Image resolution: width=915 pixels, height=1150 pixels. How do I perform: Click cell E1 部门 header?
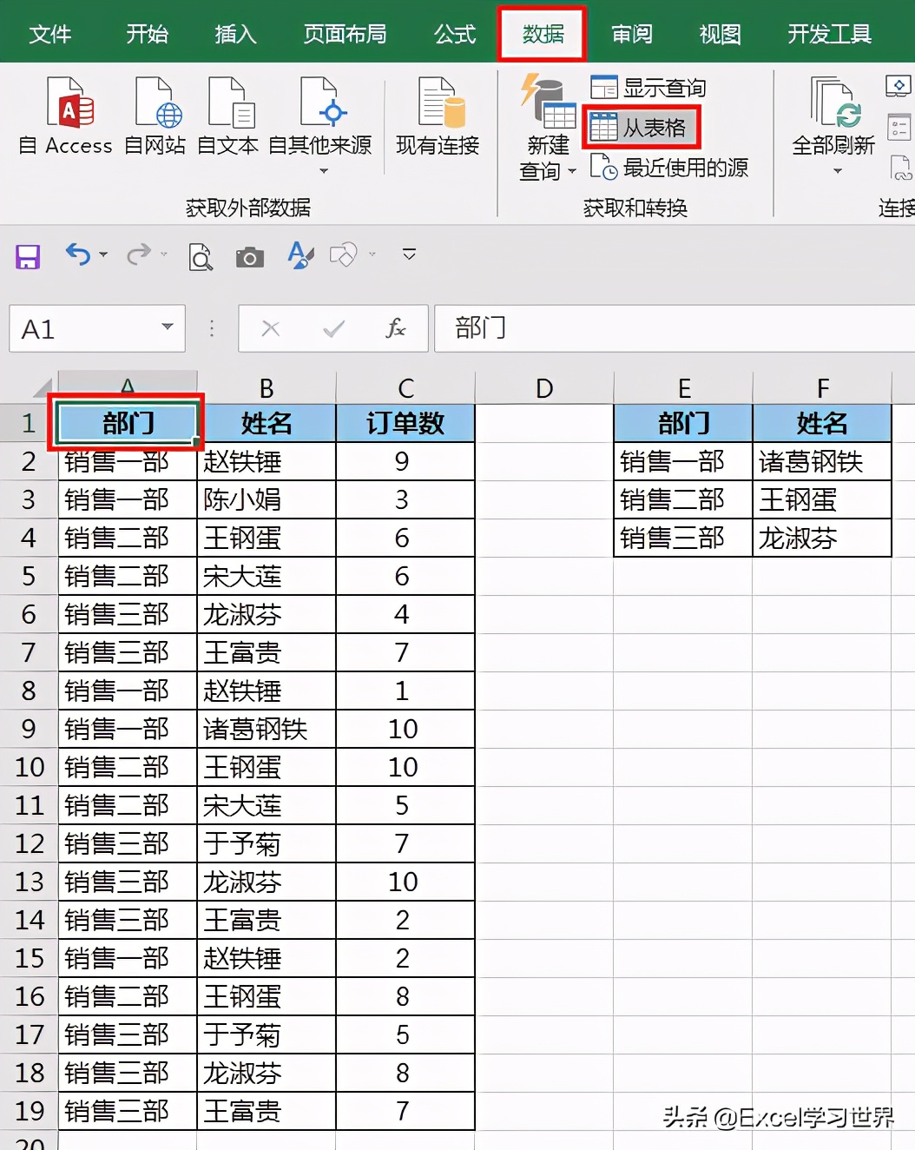(683, 423)
